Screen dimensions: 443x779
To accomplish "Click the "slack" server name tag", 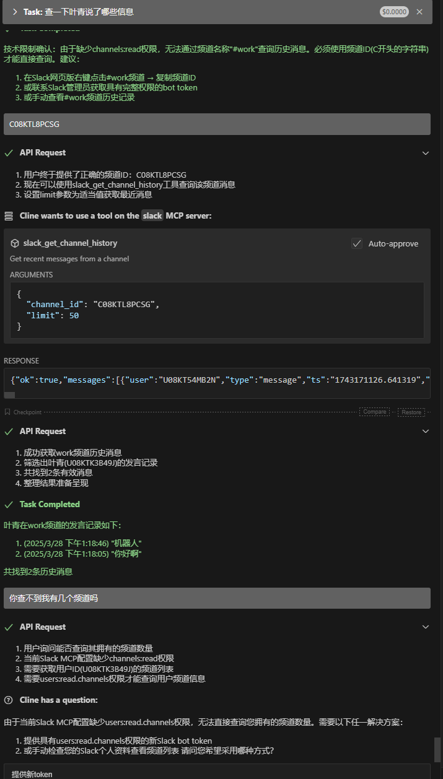I will 152,216.
